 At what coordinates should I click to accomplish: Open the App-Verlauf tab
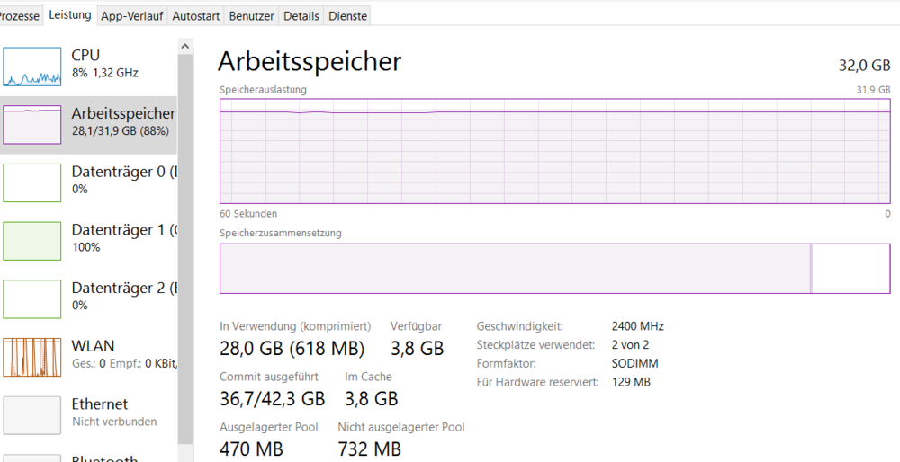click(131, 16)
